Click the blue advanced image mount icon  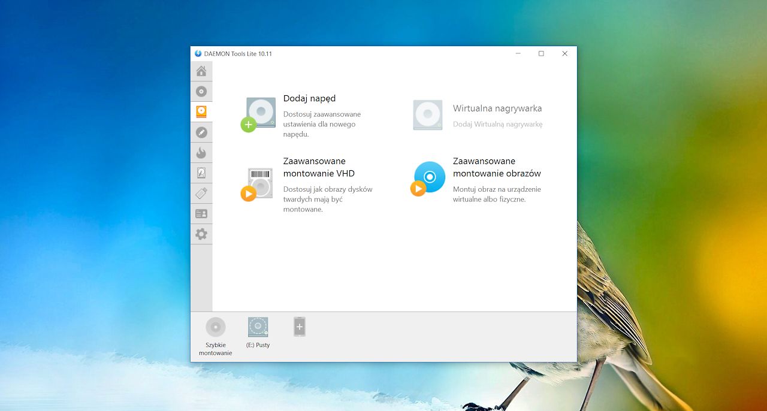click(x=428, y=179)
